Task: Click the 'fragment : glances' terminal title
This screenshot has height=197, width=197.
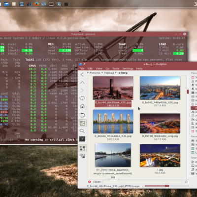Action: tap(83, 34)
